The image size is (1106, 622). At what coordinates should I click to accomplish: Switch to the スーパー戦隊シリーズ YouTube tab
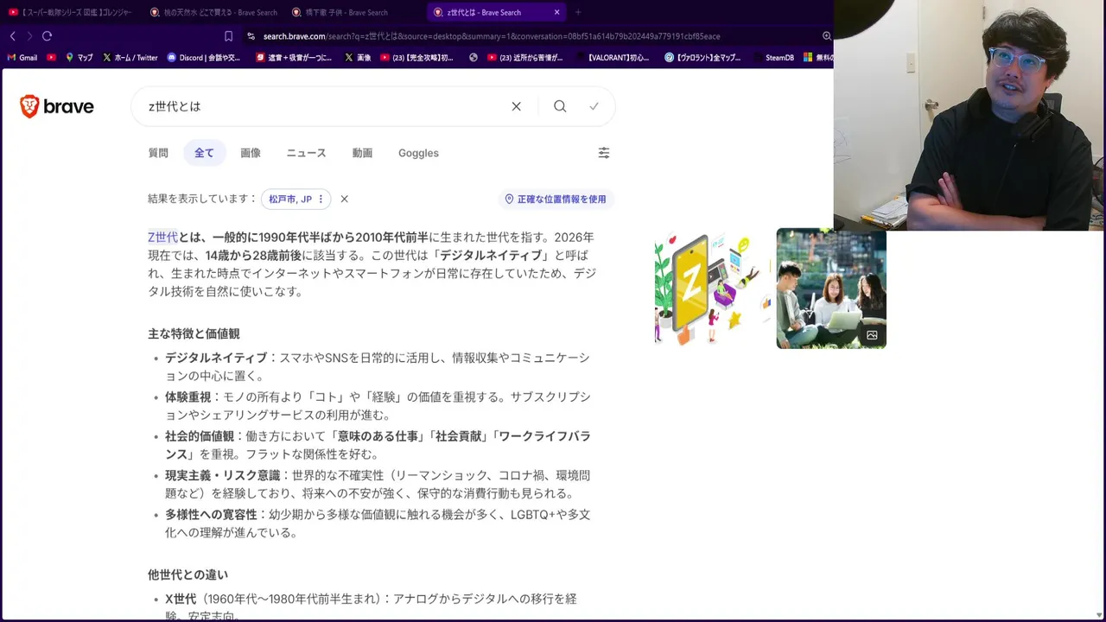71,12
